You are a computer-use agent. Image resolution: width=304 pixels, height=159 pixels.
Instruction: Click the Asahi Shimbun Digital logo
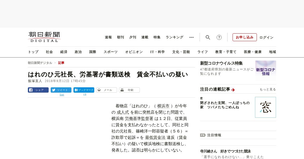click(44, 37)
